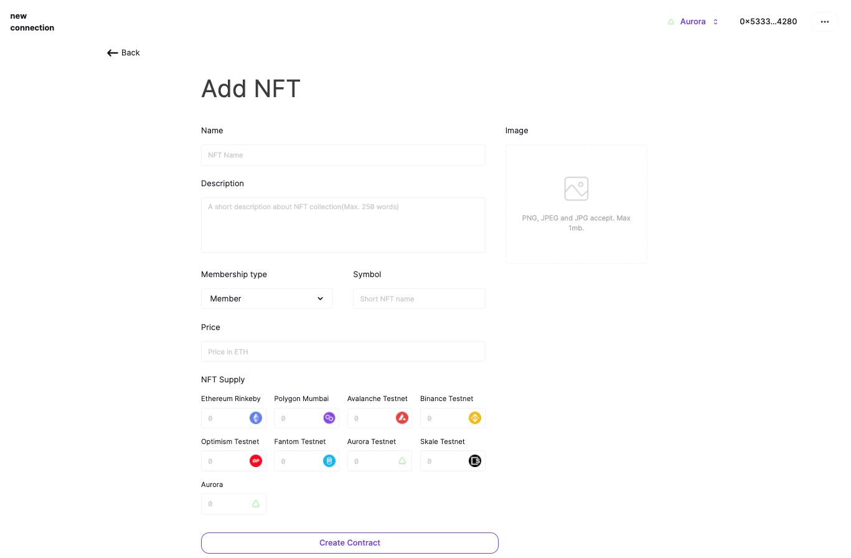Click the new connection logo

[x=32, y=22]
